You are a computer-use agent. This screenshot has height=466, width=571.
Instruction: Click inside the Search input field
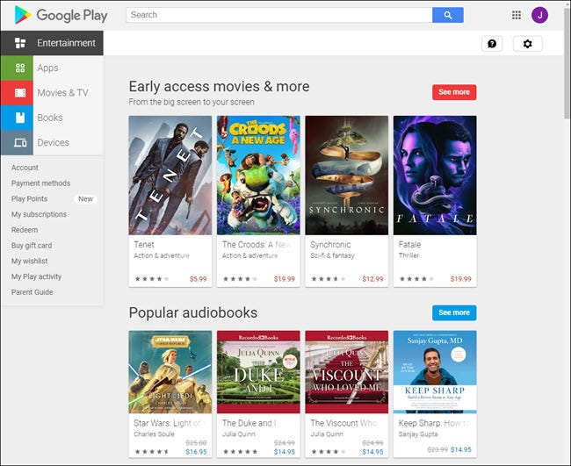point(279,15)
